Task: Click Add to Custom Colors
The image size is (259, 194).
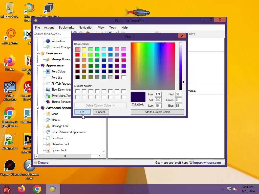Action: click(157, 112)
